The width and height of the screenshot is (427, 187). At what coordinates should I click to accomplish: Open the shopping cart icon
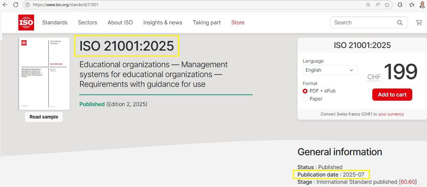[x=419, y=23]
